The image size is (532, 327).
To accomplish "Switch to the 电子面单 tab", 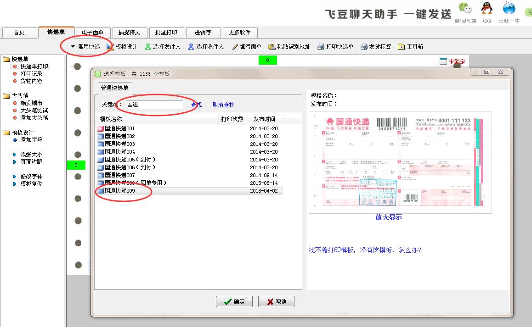I will pyautogui.click(x=93, y=33).
